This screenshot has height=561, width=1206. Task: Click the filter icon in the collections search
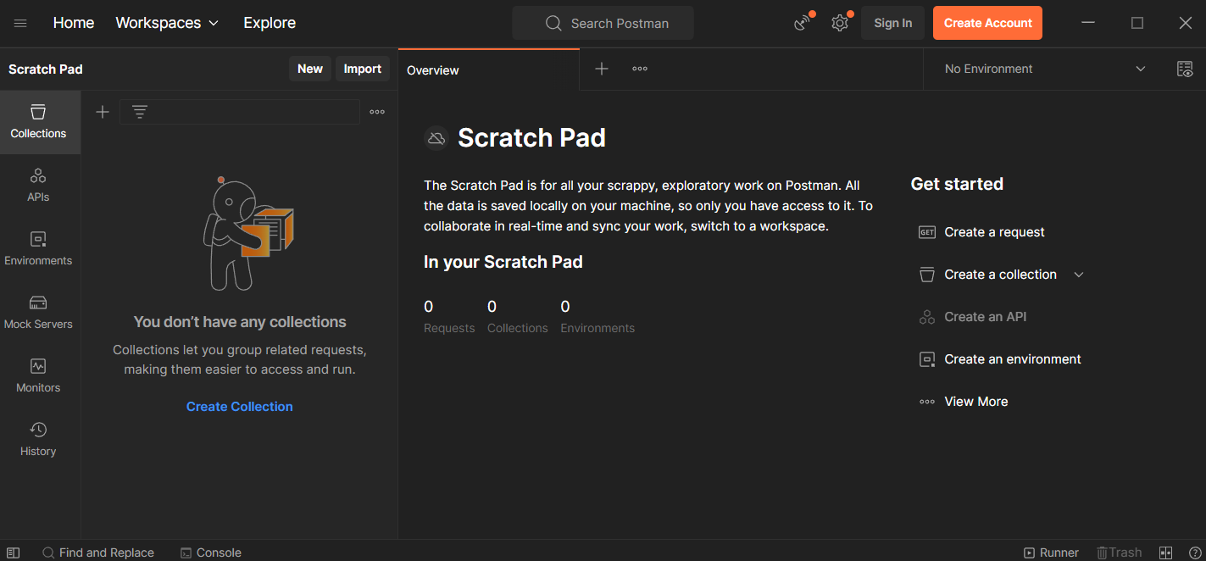[140, 112]
